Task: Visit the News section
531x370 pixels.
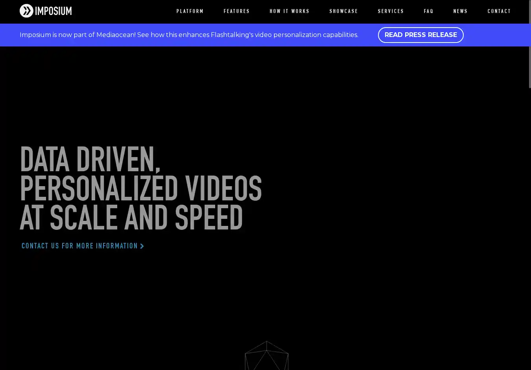Action: [x=460, y=11]
